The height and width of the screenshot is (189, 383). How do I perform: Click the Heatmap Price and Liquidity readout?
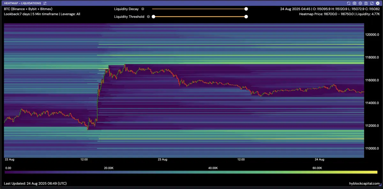point(340,14)
